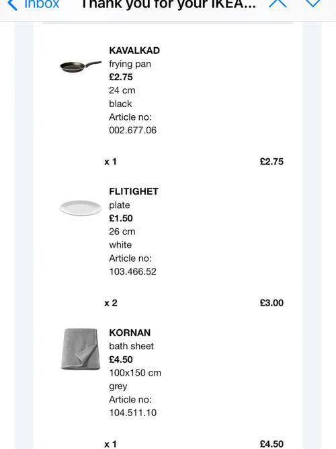The width and height of the screenshot is (336, 449).
Task: Select the KAVALKAD product name
Action: tap(134, 50)
